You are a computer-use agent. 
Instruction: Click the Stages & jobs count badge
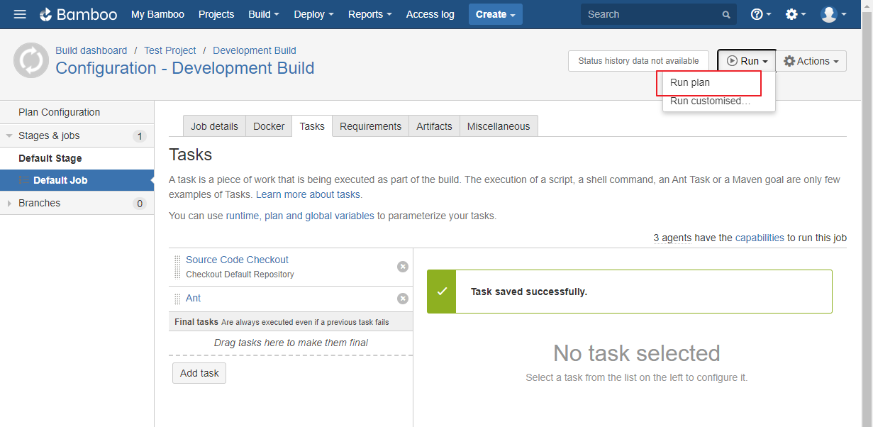coord(140,136)
